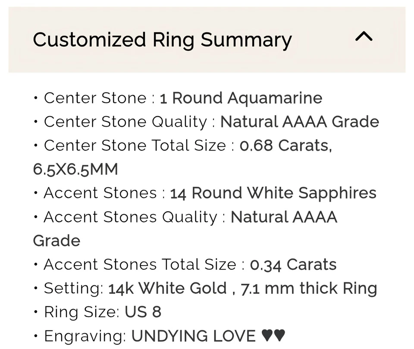This screenshot has height=349, width=414.
Task: Click the Center Stone Quality label
Action: [125, 122]
